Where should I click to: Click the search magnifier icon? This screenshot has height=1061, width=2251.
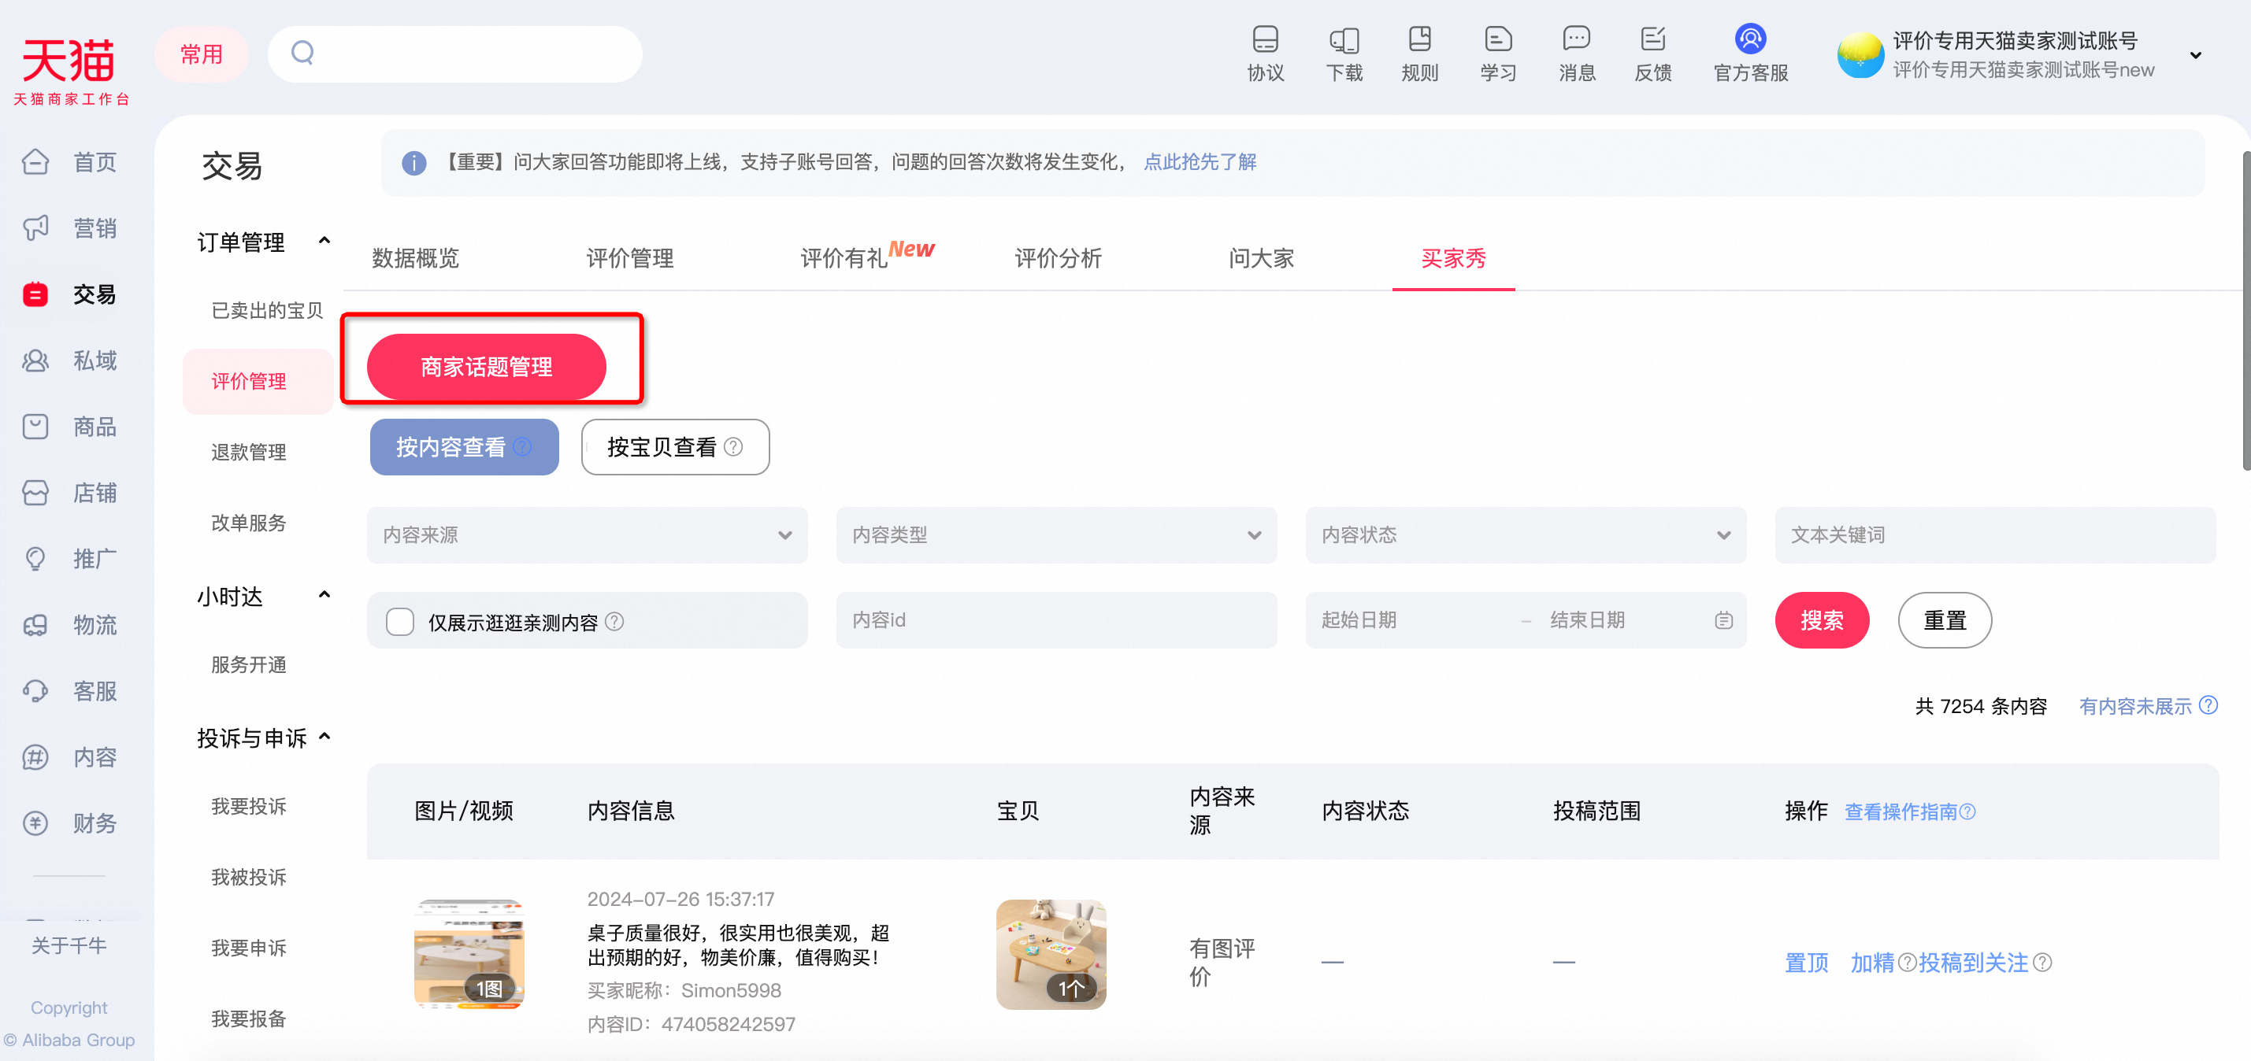pyautogui.click(x=302, y=54)
